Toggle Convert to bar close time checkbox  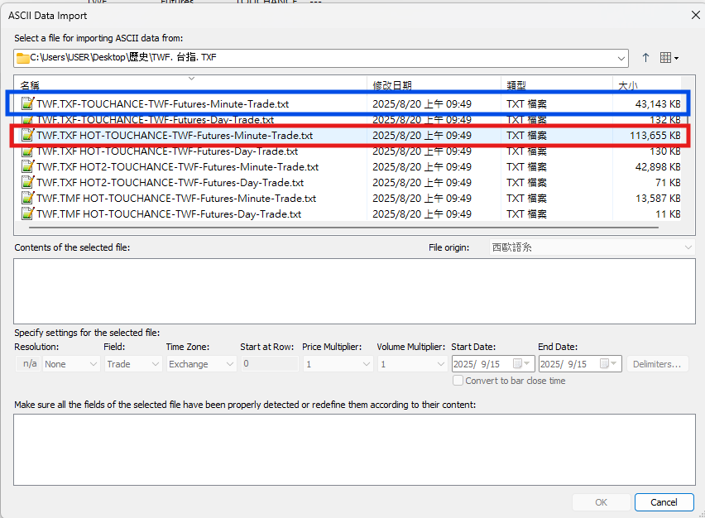pos(458,381)
